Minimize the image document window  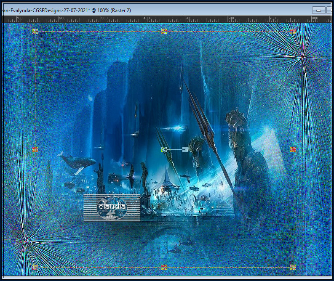[319, 10]
